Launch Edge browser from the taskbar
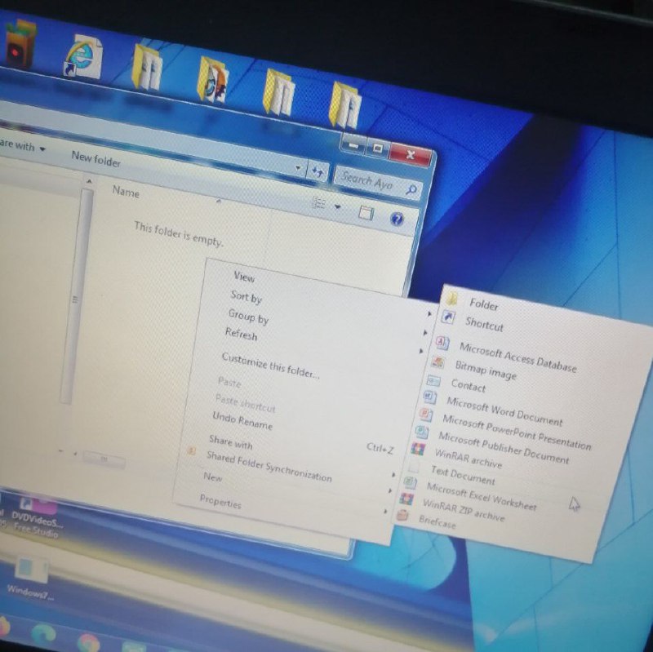 pos(43,636)
